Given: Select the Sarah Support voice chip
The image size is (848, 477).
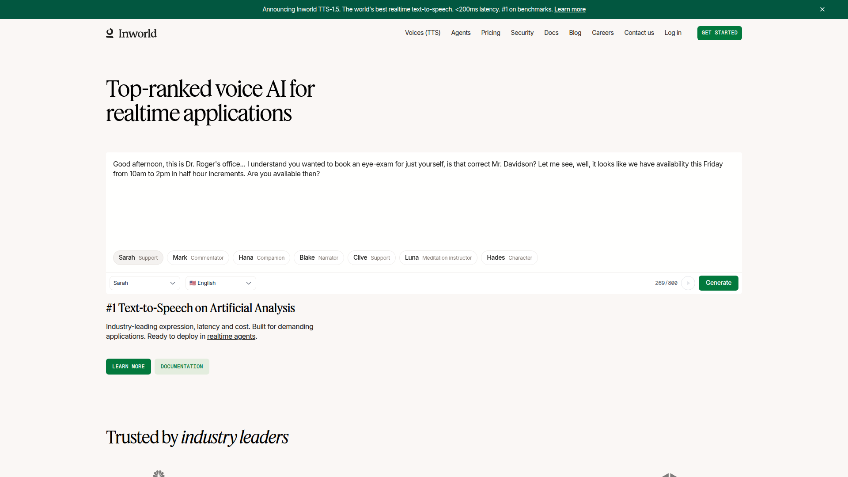Looking at the screenshot, I should point(138,257).
